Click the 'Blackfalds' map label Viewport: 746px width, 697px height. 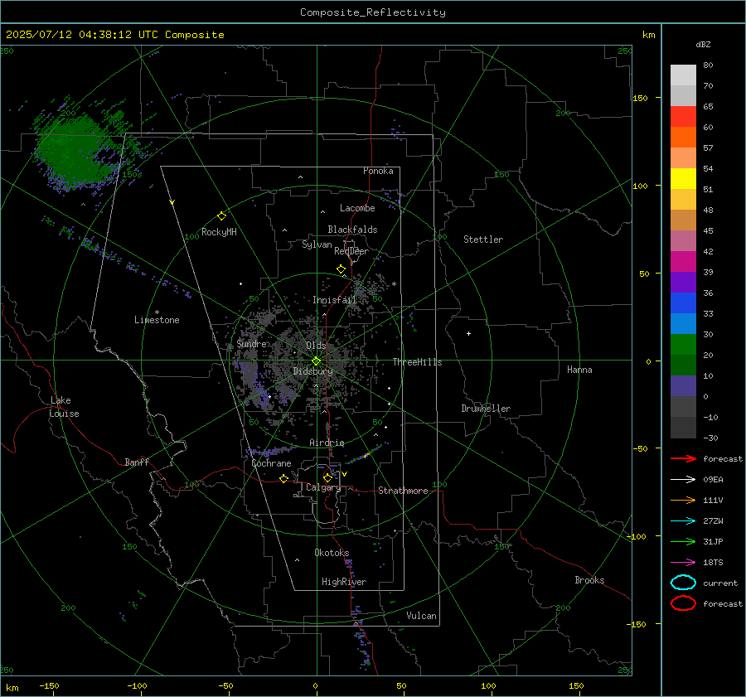pos(352,230)
